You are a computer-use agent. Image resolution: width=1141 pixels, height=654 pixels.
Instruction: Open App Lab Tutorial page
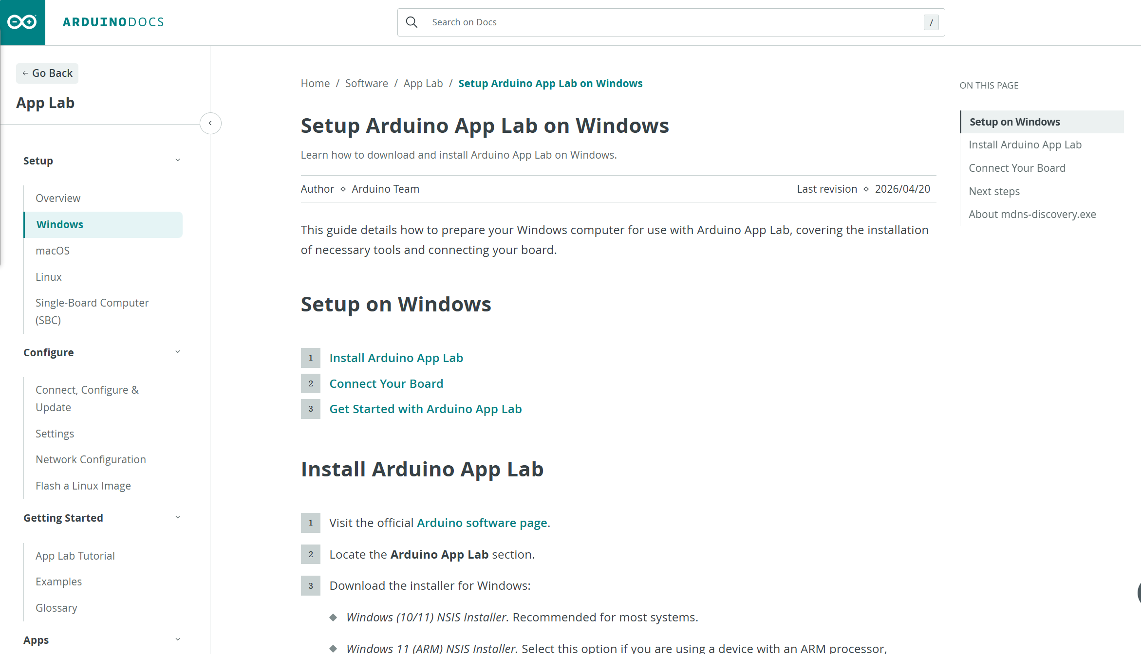point(75,556)
